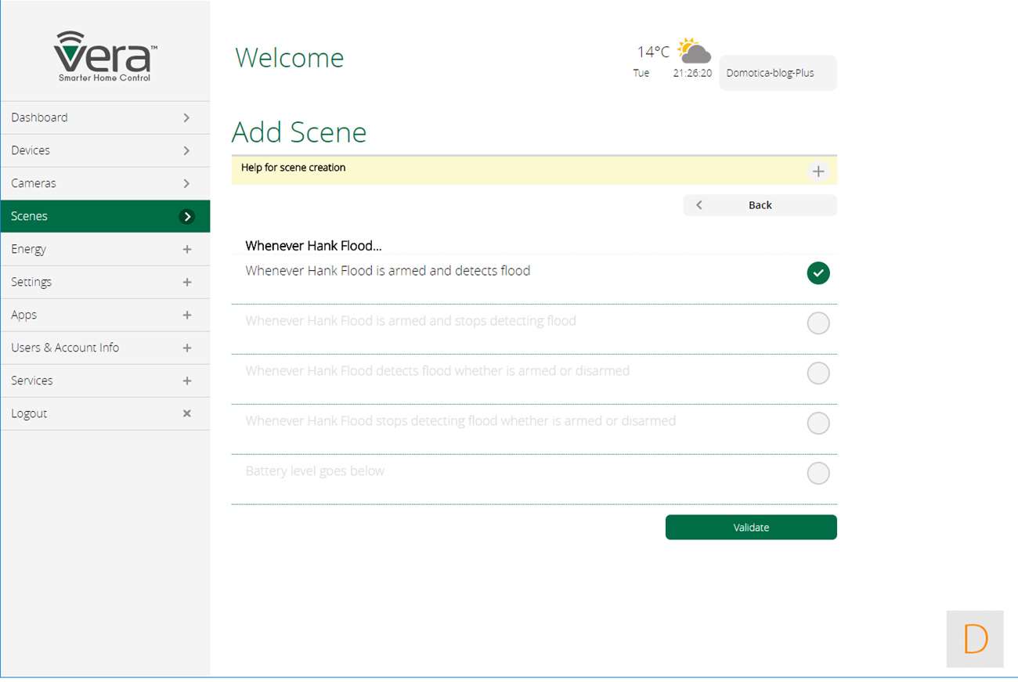This screenshot has height=682, width=1018.
Task: Click the Back button
Action: click(760, 205)
